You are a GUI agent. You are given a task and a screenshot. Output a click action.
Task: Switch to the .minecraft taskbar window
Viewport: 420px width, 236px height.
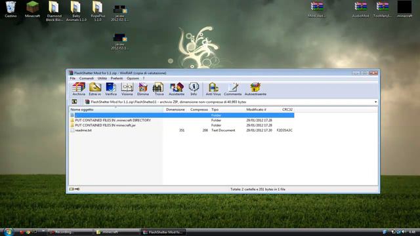117,232
